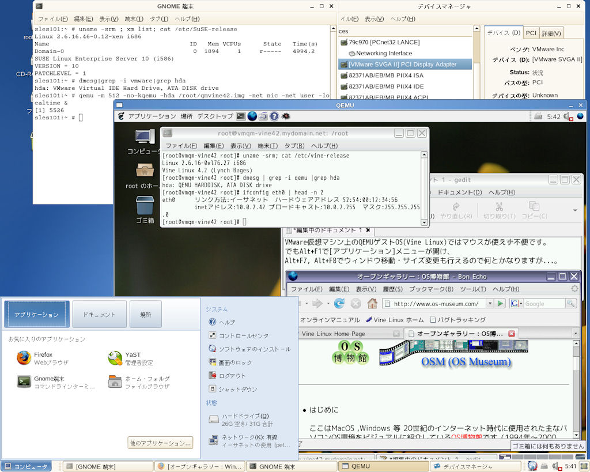The width and height of the screenshot is (590, 472).
Task: Click シャットダウン in system list
Action: tap(233, 389)
